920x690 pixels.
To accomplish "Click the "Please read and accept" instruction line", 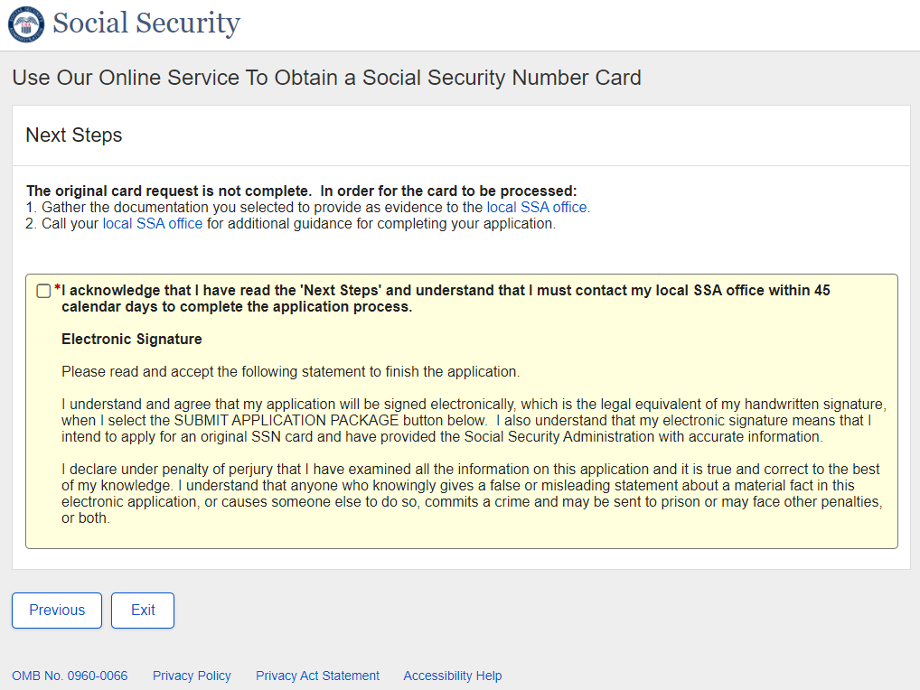I will 290,372.
